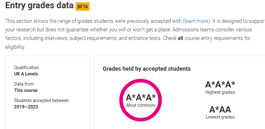Select the A*A*A* highest grades value
Viewport: 265px width, 129px height.
[x=220, y=85]
